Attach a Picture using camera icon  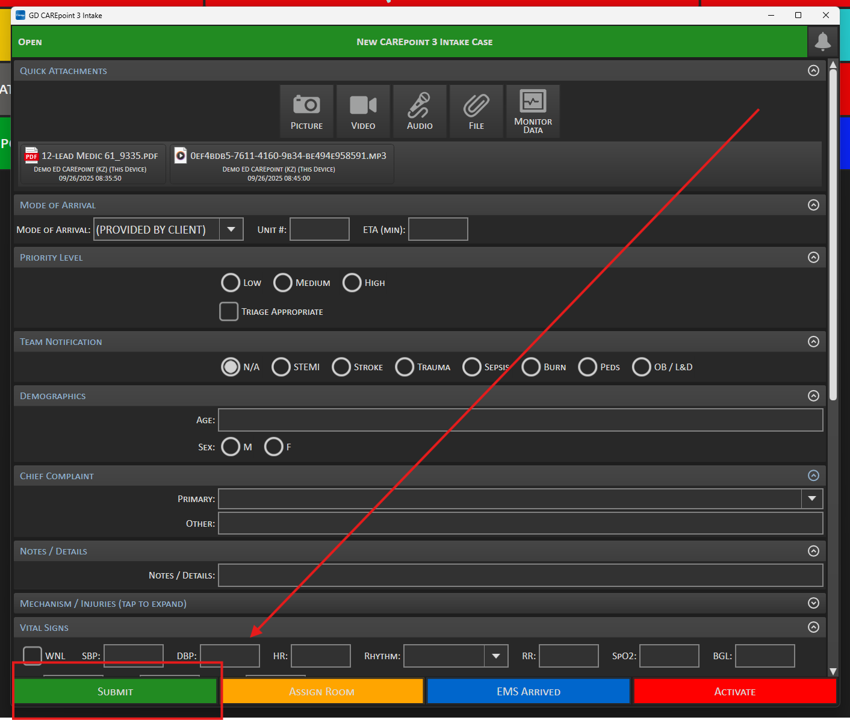tap(306, 111)
